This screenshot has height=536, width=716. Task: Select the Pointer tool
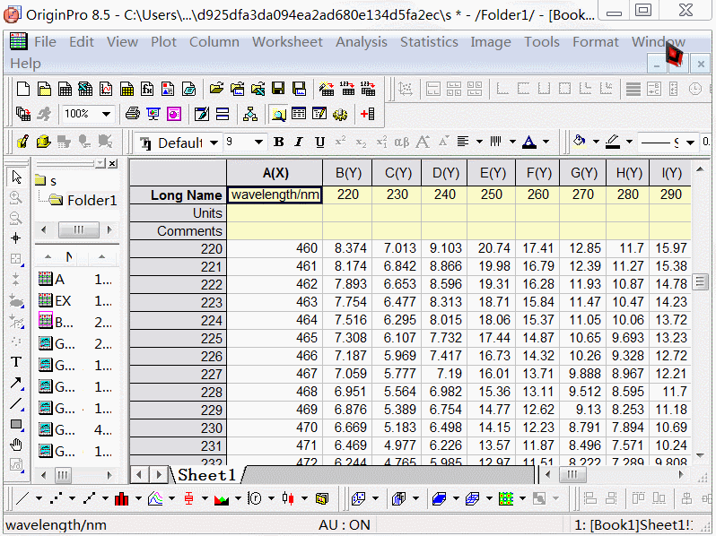[x=16, y=177]
